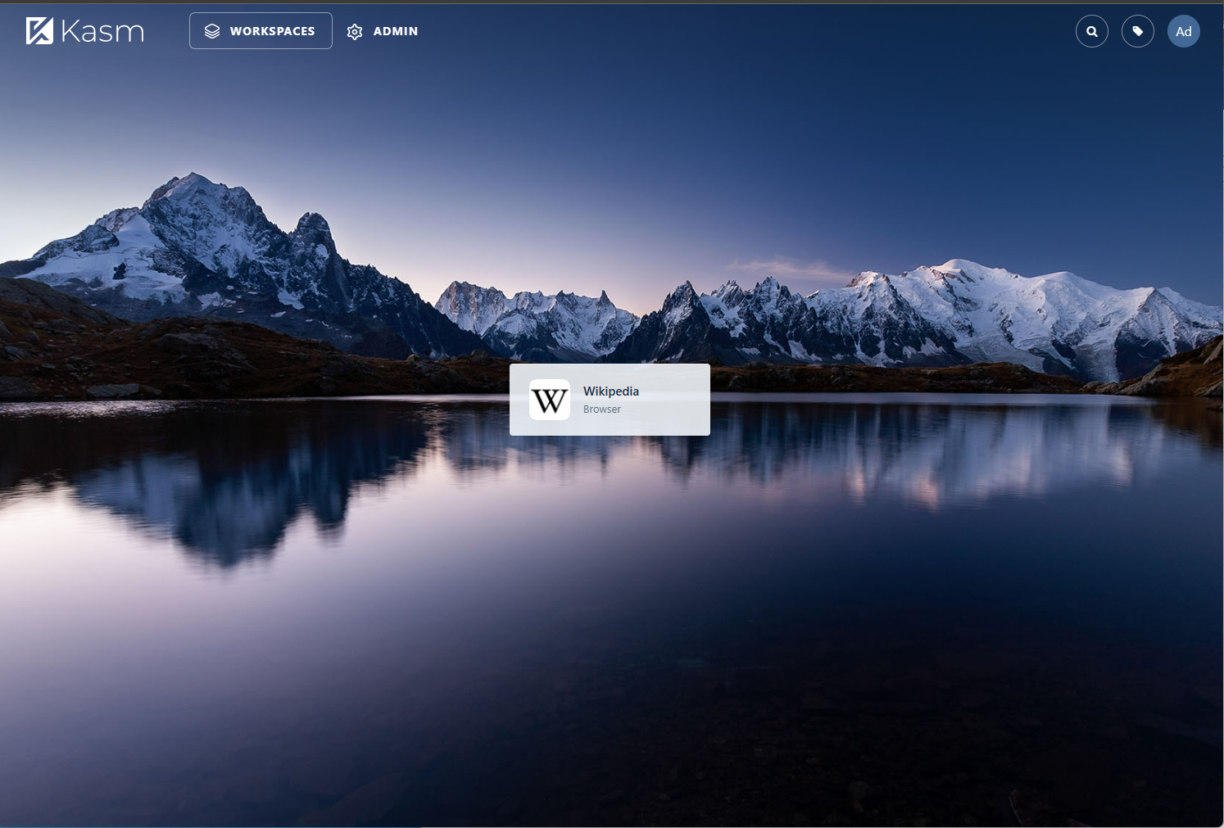Click the Wikipedia W icon
This screenshot has height=828, width=1224.
pyautogui.click(x=550, y=399)
